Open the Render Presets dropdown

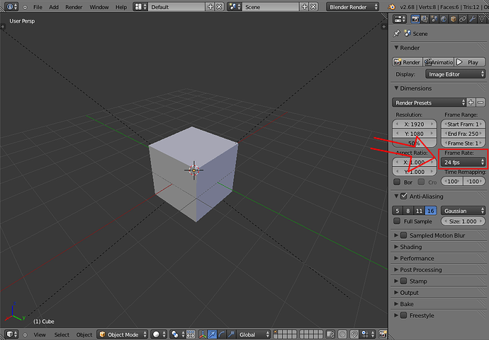[x=429, y=102]
